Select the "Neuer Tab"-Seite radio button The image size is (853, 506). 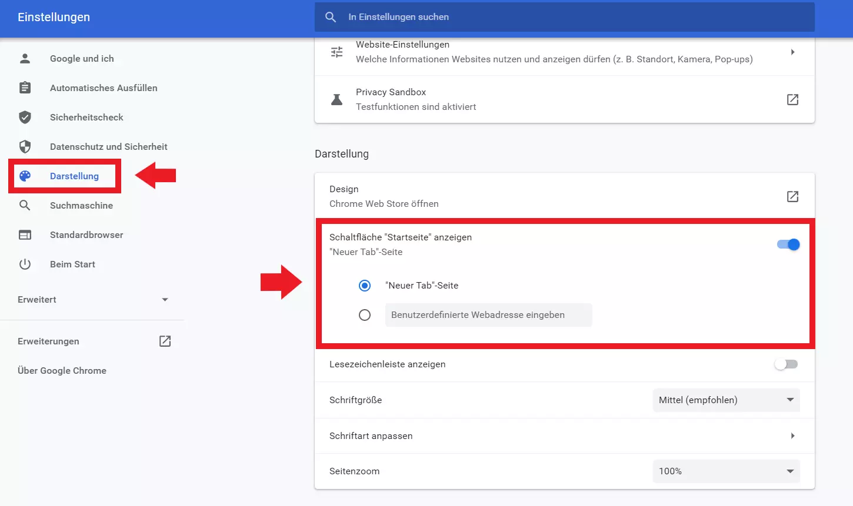(x=365, y=286)
